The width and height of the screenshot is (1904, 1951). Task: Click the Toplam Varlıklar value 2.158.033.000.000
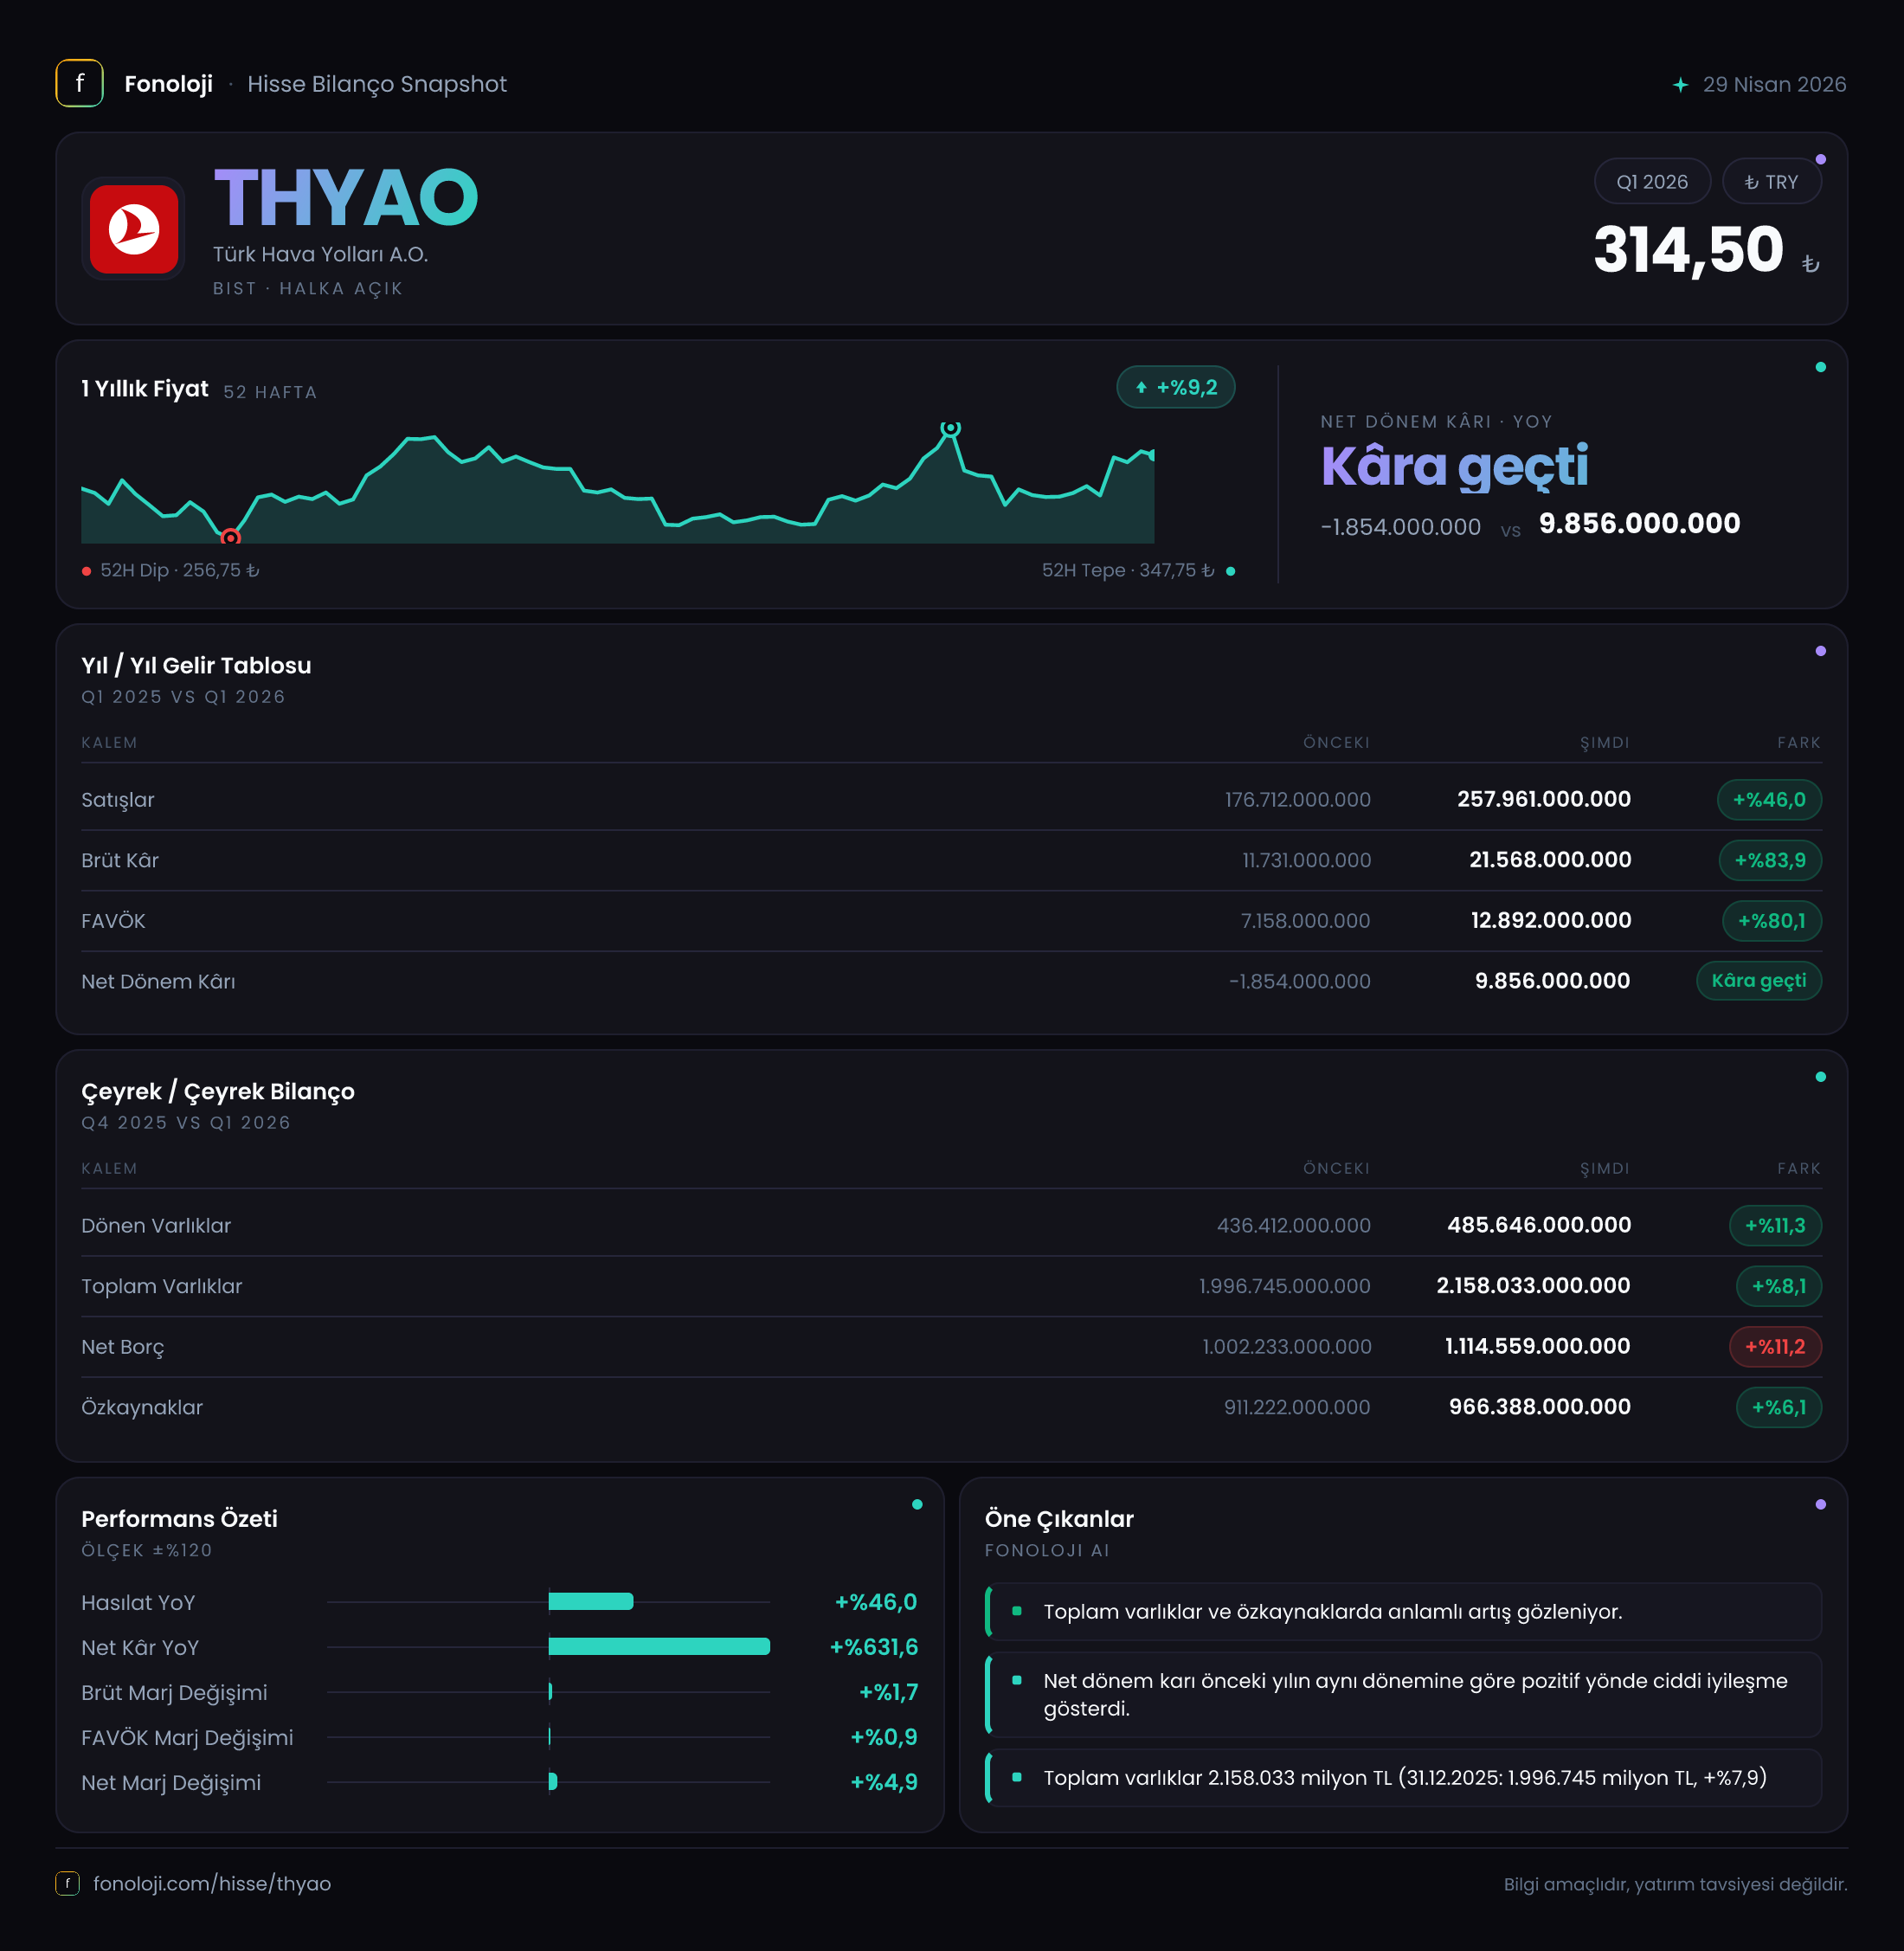coord(1533,1285)
